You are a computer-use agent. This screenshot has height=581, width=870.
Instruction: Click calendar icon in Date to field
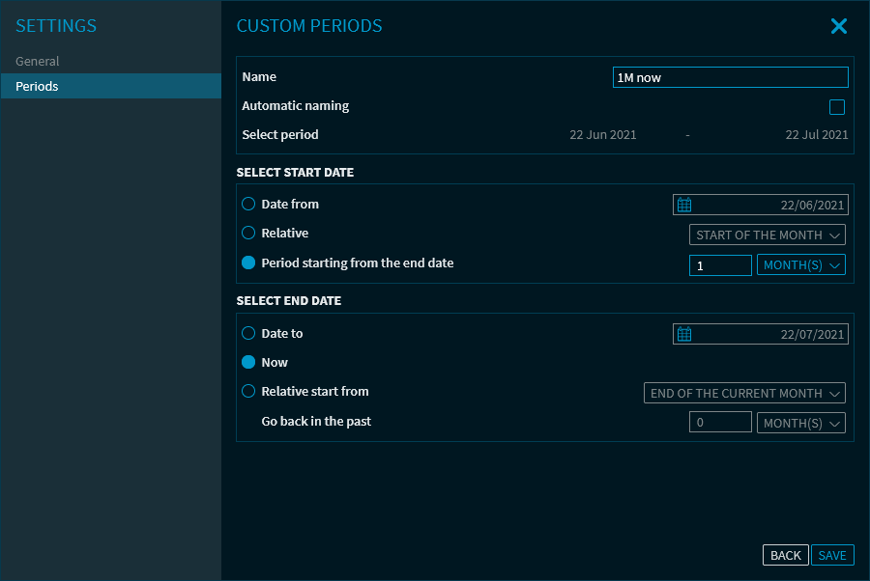(684, 334)
